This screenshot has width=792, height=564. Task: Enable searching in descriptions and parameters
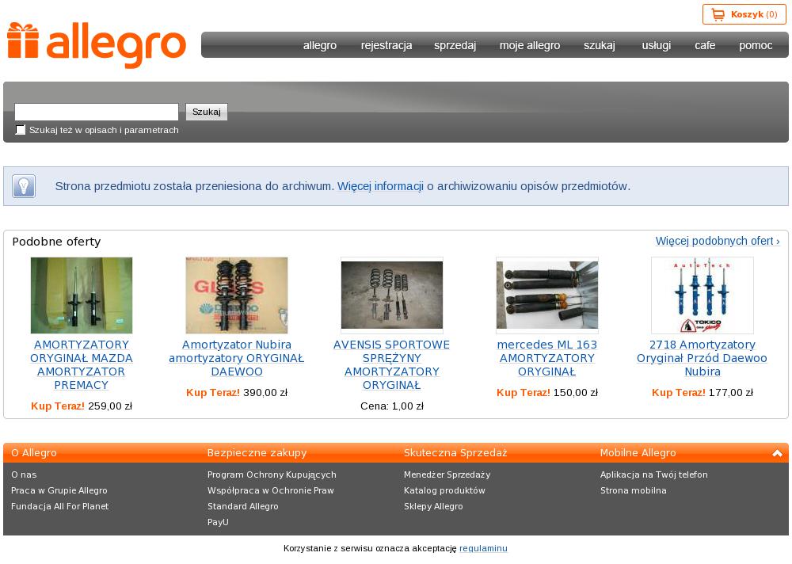pyautogui.click(x=21, y=130)
